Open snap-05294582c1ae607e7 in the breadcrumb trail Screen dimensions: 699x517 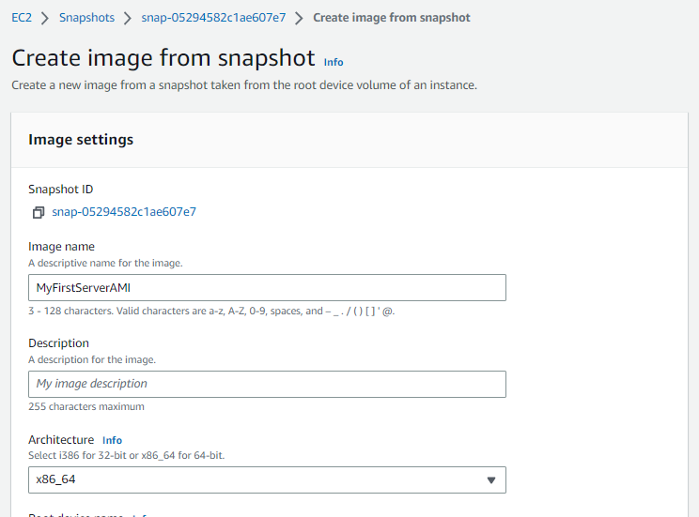point(213,18)
